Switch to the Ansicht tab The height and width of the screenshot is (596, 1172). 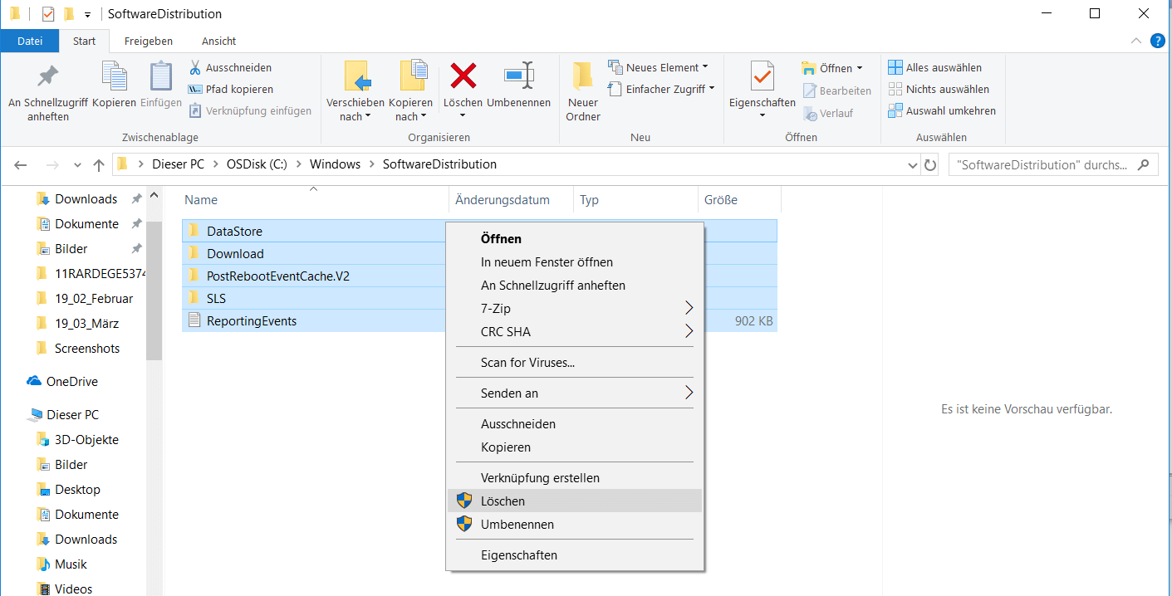coord(219,41)
